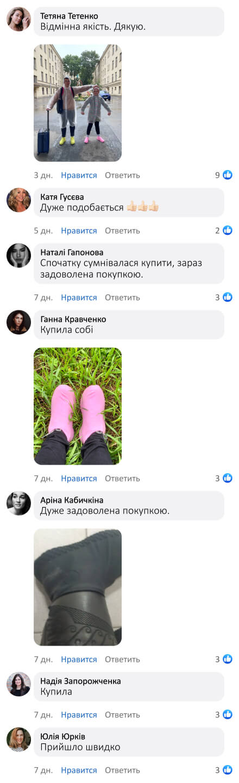Click the name Юлія Юрків
This screenshot has height=783, width=239.
(x=62, y=736)
